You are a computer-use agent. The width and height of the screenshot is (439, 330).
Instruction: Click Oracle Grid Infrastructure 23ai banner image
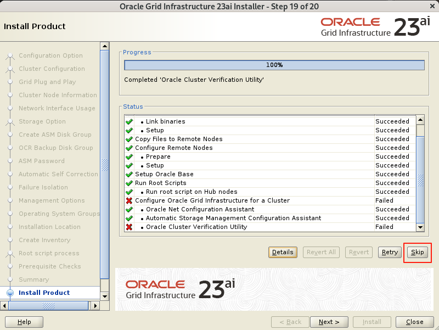click(274, 289)
